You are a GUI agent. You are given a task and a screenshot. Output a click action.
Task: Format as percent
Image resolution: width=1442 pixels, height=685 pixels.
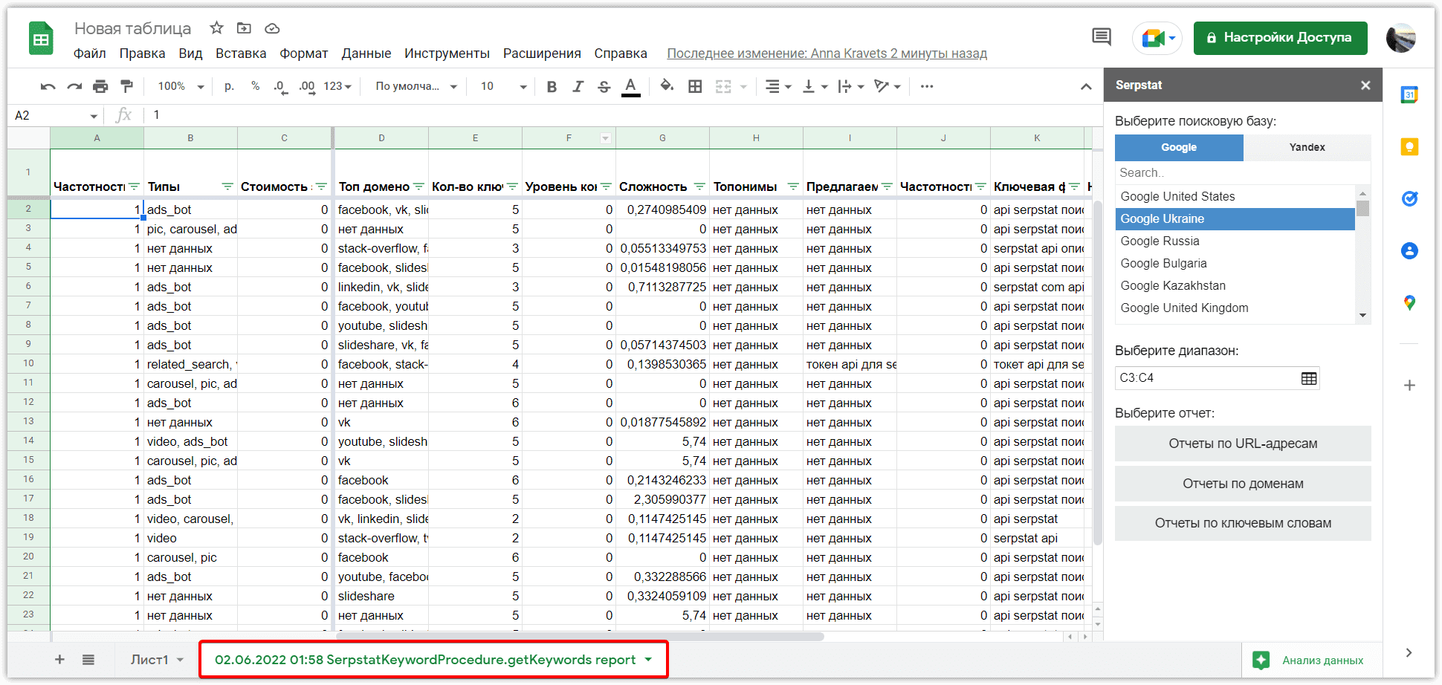click(255, 86)
